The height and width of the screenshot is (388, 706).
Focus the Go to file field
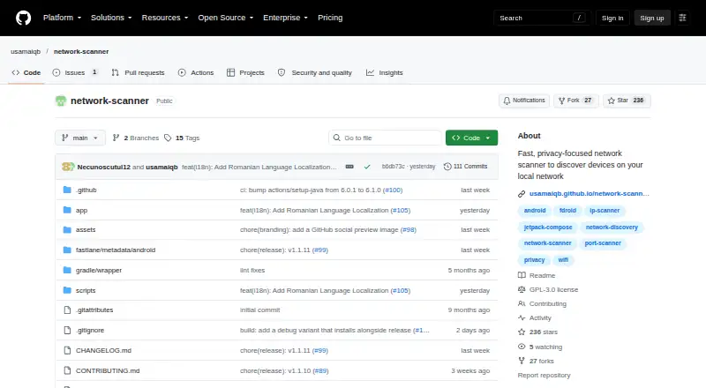(x=385, y=138)
